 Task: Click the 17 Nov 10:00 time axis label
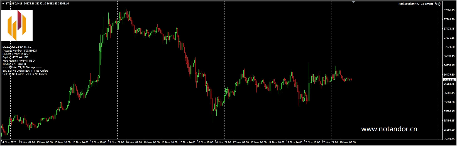[277, 142]
